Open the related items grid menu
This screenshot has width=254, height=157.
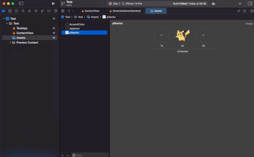point(63,11)
